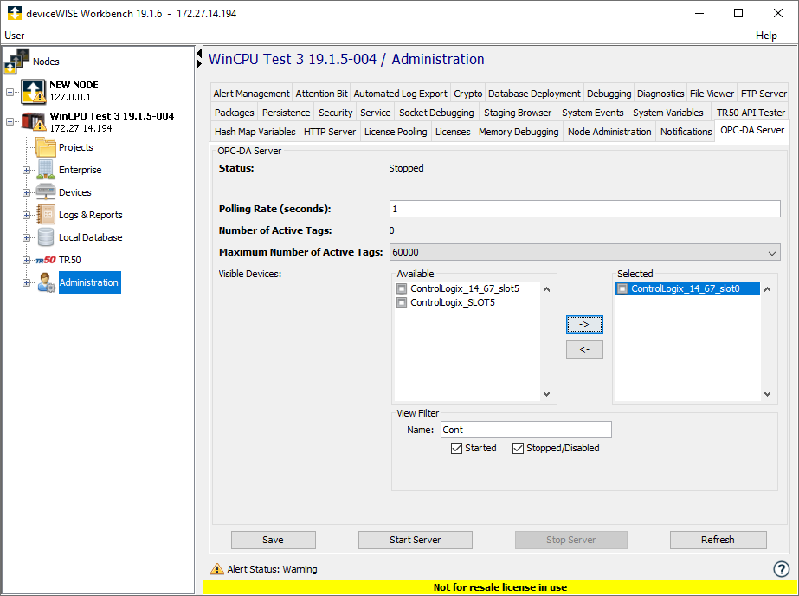Click the Polling Rate input field
This screenshot has width=799, height=596.
tap(584, 209)
